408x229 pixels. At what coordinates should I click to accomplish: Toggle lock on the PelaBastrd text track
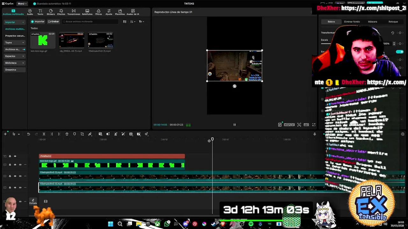[10, 156]
